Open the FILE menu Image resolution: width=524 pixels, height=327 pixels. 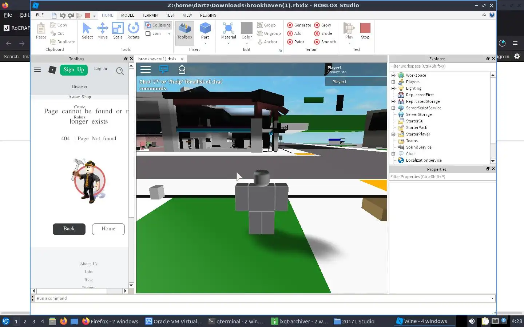40,15
